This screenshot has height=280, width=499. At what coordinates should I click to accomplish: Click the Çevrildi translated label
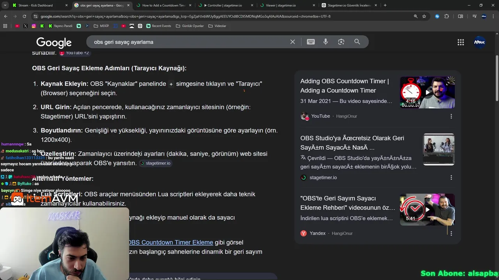(316, 158)
